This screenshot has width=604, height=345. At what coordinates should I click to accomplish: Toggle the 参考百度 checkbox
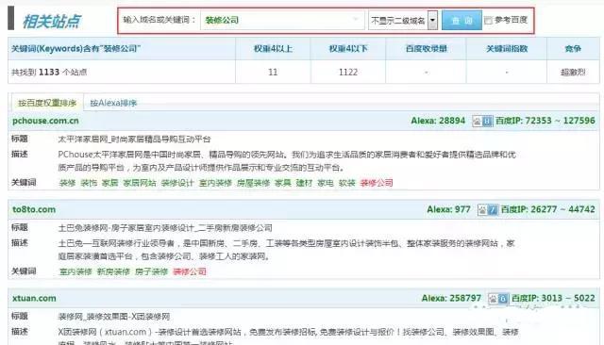(488, 21)
